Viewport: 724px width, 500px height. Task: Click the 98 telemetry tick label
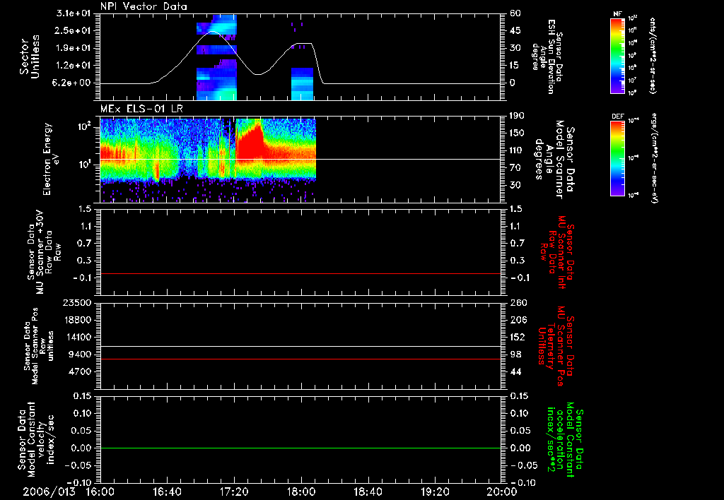coord(515,355)
